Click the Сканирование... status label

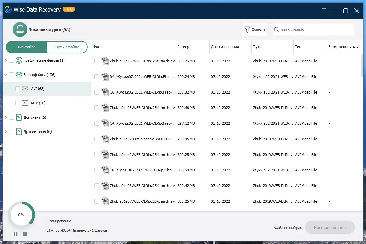click(x=61, y=221)
